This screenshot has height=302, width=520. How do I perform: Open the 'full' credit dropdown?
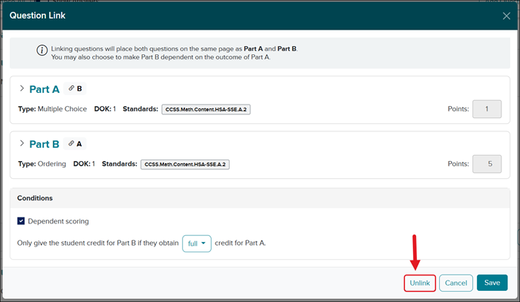pos(196,243)
